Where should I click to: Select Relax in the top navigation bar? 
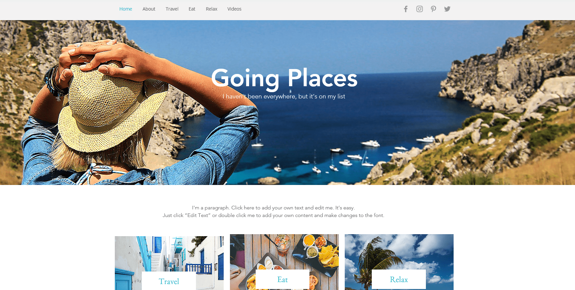tap(211, 9)
